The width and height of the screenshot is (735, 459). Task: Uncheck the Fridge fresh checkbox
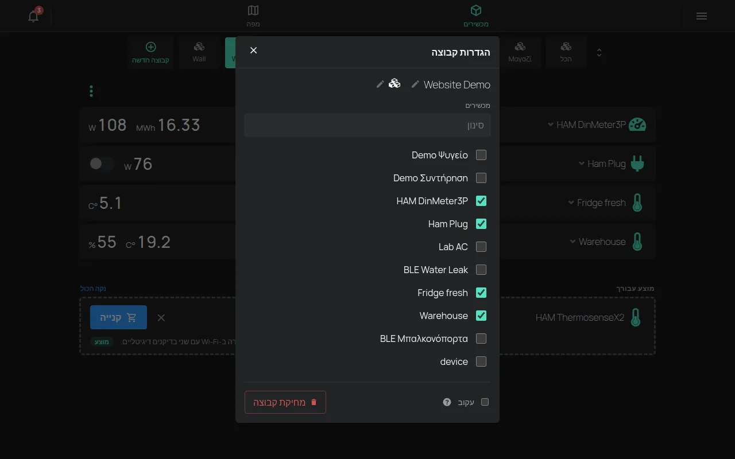(x=481, y=293)
